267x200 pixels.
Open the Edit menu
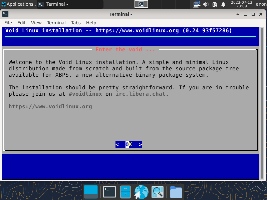coord(21,23)
